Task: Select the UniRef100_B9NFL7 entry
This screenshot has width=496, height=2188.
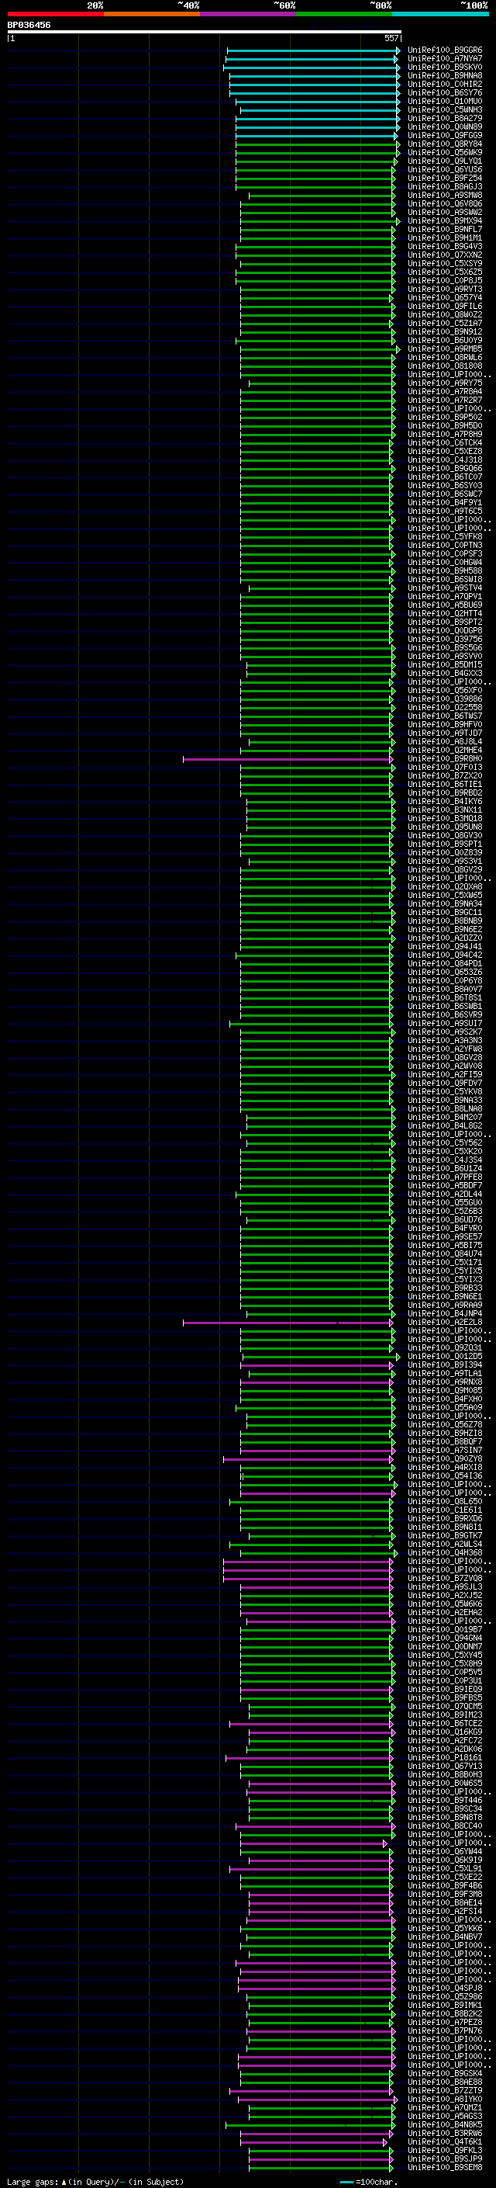Action: tap(445, 229)
